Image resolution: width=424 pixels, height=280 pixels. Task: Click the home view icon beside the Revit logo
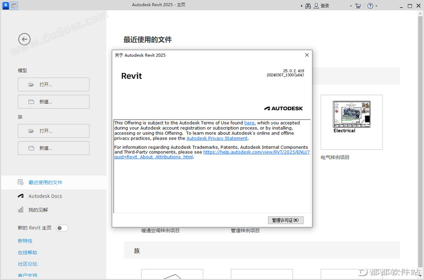coord(14,5)
